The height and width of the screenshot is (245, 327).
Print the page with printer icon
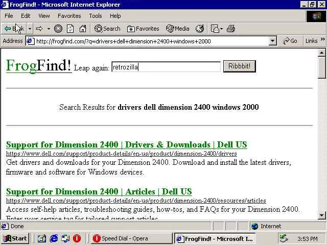click(231, 29)
